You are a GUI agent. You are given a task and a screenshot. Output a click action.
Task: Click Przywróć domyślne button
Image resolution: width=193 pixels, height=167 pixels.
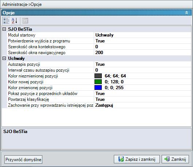point(23,159)
